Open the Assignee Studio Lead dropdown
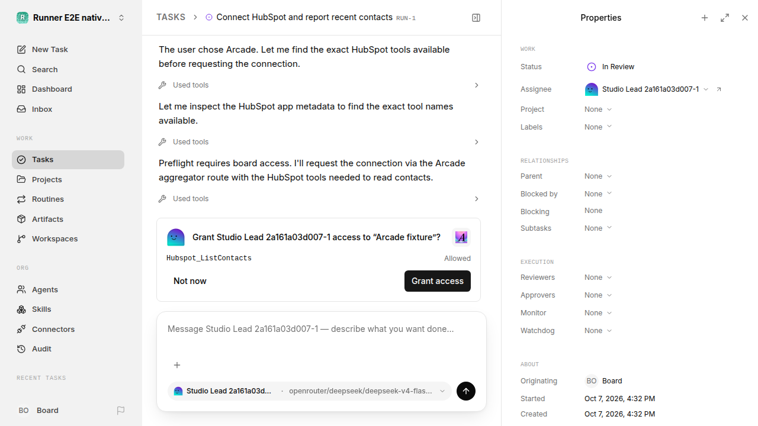Viewport: 758px width, 426px height. [x=647, y=89]
